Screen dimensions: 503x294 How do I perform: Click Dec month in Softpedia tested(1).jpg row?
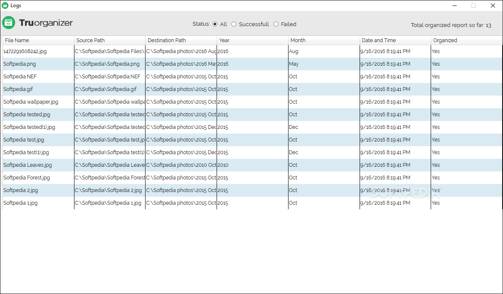coord(294,127)
